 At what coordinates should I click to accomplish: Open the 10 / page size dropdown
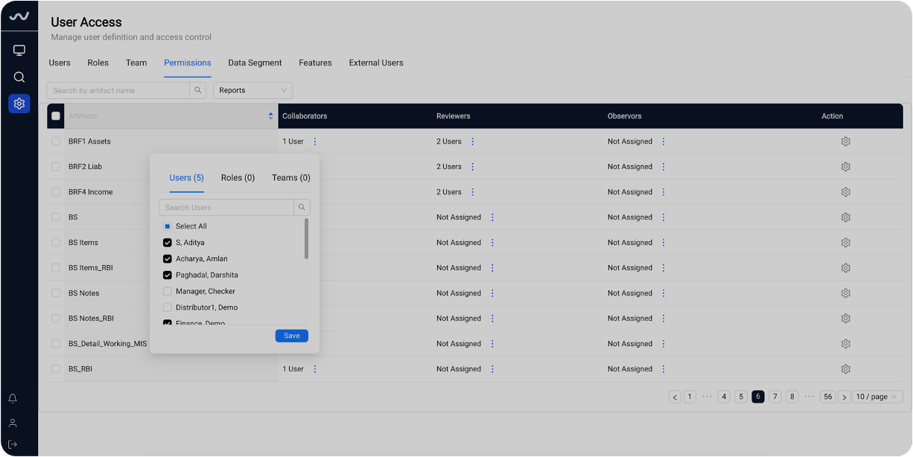click(x=877, y=397)
